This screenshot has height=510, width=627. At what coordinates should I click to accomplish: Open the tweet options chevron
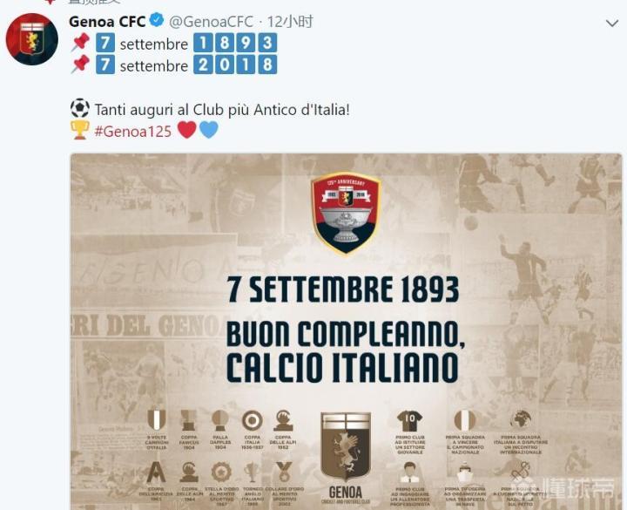point(612,24)
